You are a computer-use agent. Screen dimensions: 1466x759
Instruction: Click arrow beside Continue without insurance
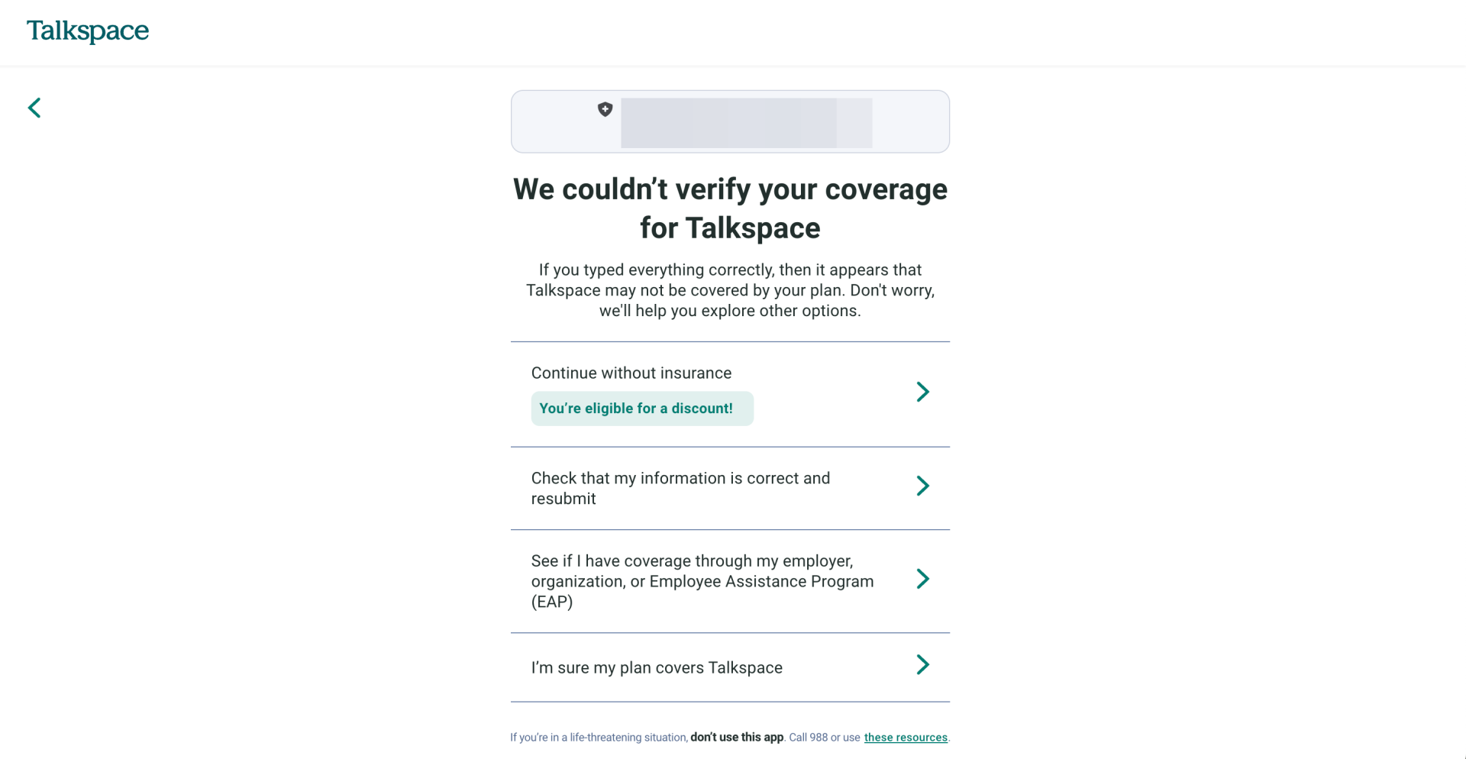coord(922,392)
